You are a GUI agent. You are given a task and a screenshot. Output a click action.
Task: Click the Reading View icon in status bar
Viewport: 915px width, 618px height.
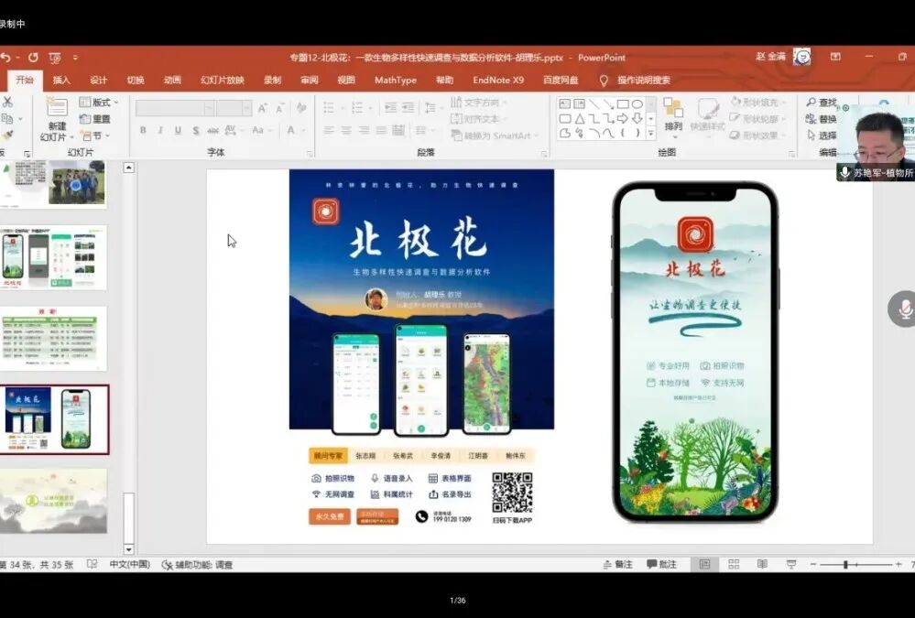pos(762,564)
